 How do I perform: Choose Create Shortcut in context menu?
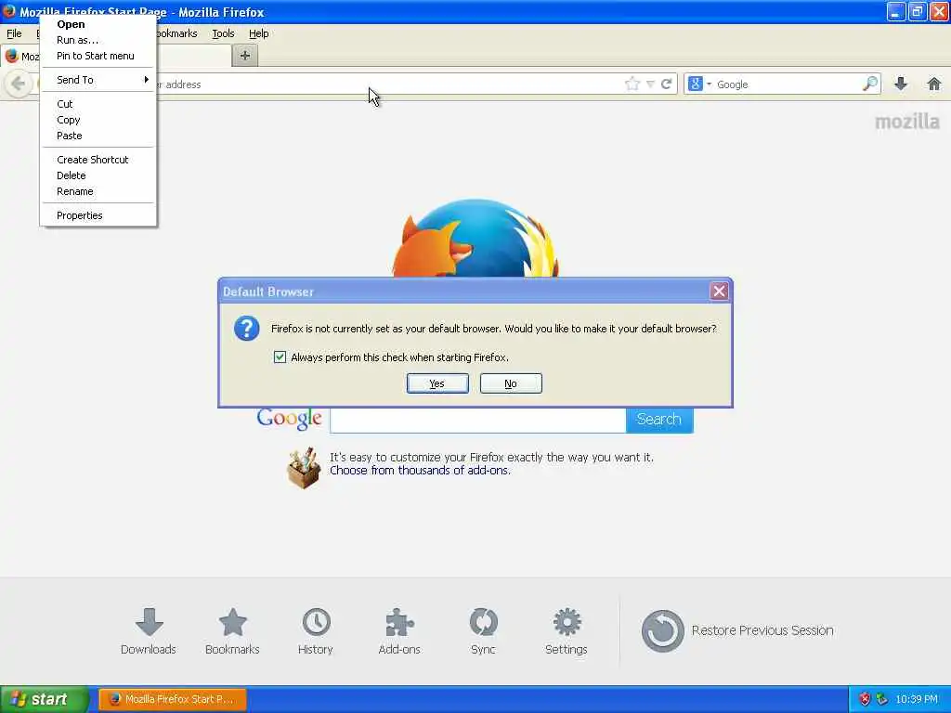tap(98, 160)
